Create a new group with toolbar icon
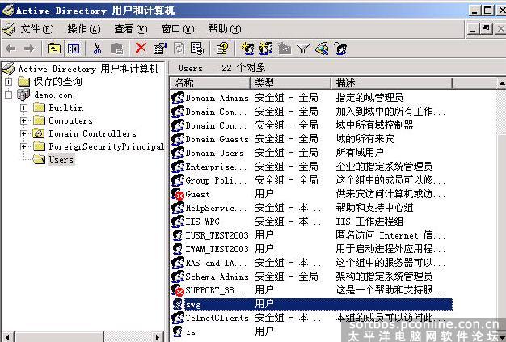This screenshot has width=506, height=342. click(x=266, y=49)
